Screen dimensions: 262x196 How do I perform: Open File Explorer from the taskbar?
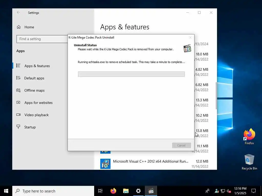pyautogui.click(x=126, y=191)
